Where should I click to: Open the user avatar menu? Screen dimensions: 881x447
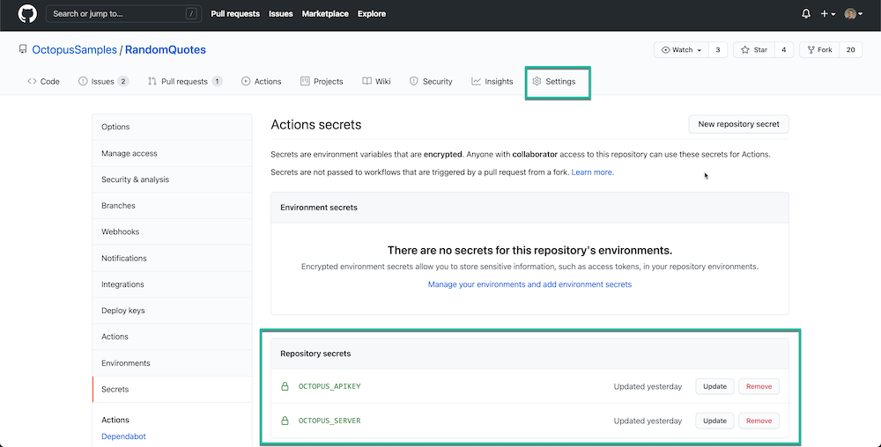[854, 14]
